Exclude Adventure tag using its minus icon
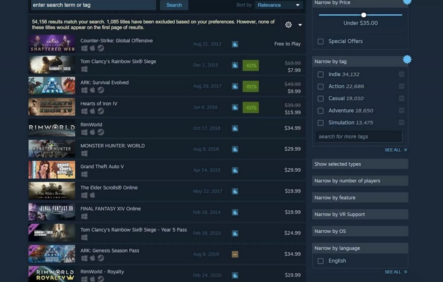Image resolution: width=443 pixels, height=282 pixels. pos(401,110)
